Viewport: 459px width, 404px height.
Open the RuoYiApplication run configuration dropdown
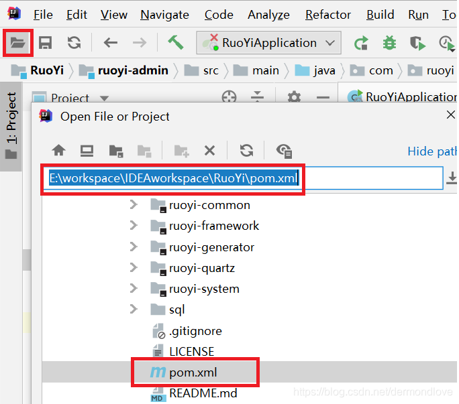point(268,43)
